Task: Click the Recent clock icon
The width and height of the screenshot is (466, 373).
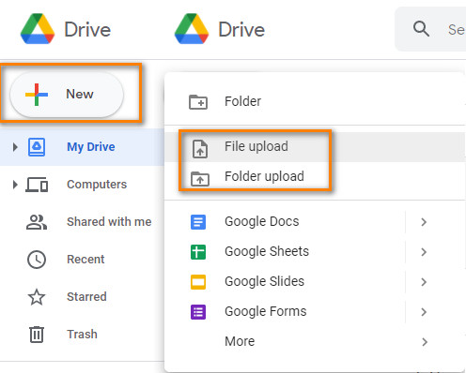Action: 37,260
